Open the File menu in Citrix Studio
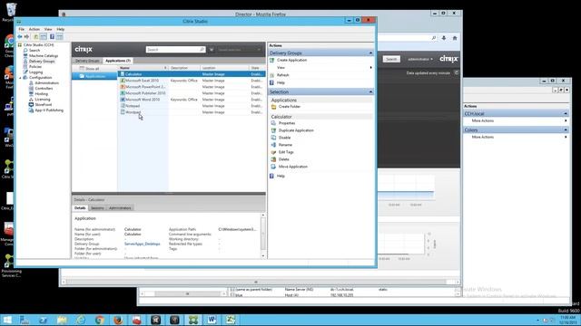 pos(22,29)
